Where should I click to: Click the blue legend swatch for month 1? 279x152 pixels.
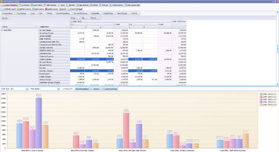pyautogui.click(x=261, y=94)
